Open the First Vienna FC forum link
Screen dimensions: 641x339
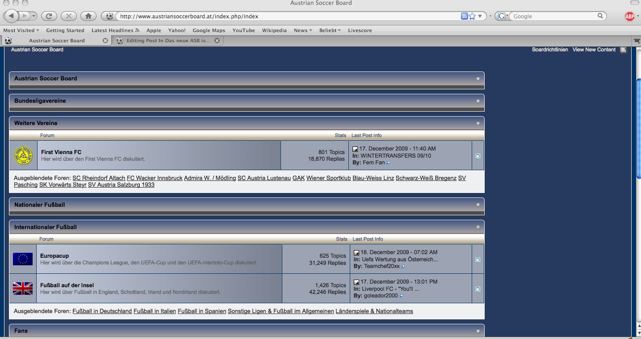[61, 152]
